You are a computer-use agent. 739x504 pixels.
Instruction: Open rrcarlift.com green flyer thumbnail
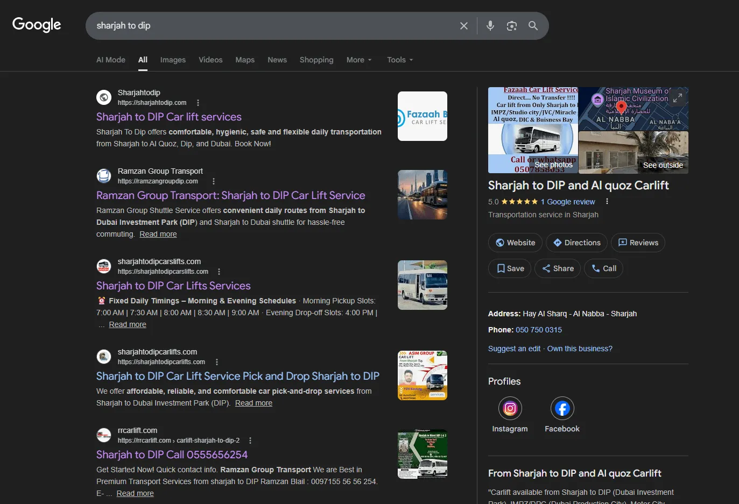[423, 454]
